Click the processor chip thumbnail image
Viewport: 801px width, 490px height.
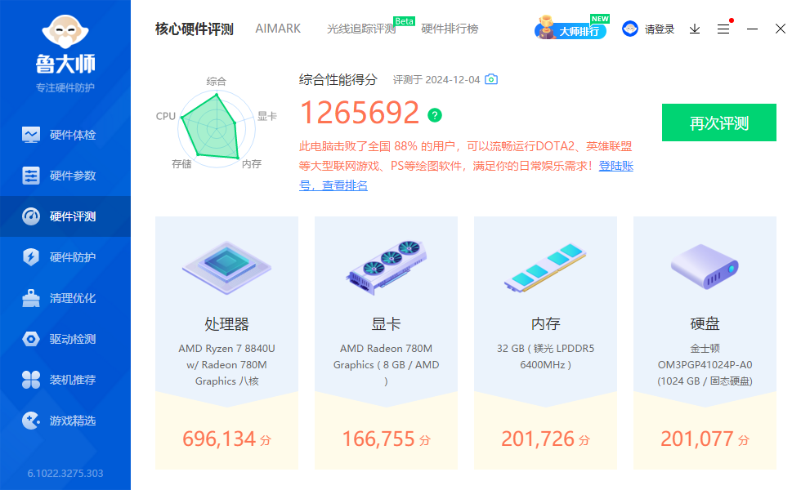[x=226, y=267]
